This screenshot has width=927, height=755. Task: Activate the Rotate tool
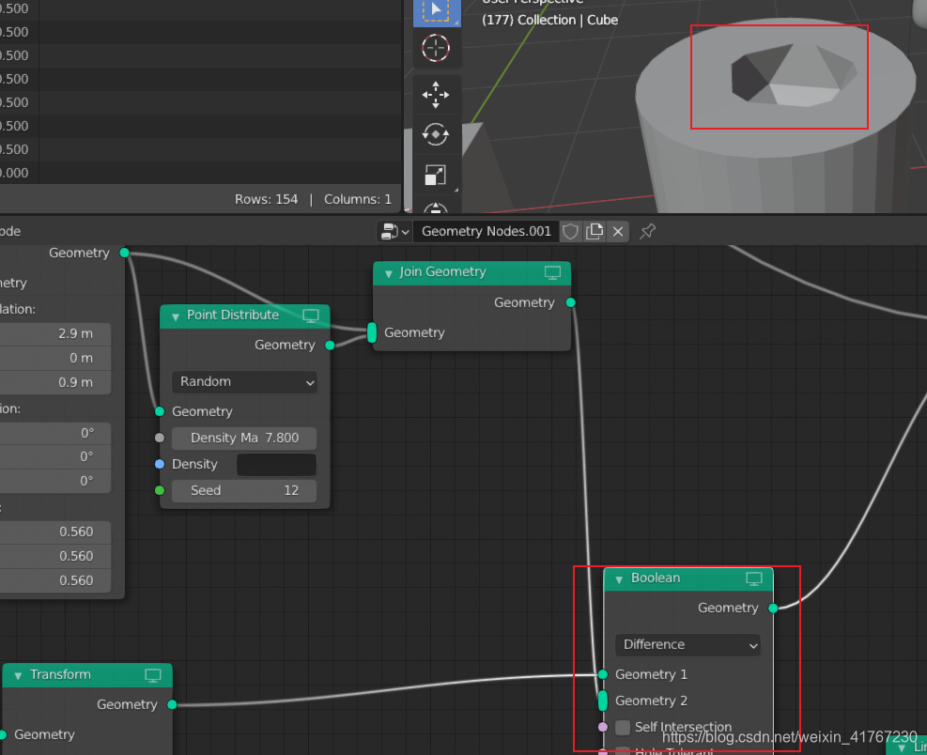point(436,134)
